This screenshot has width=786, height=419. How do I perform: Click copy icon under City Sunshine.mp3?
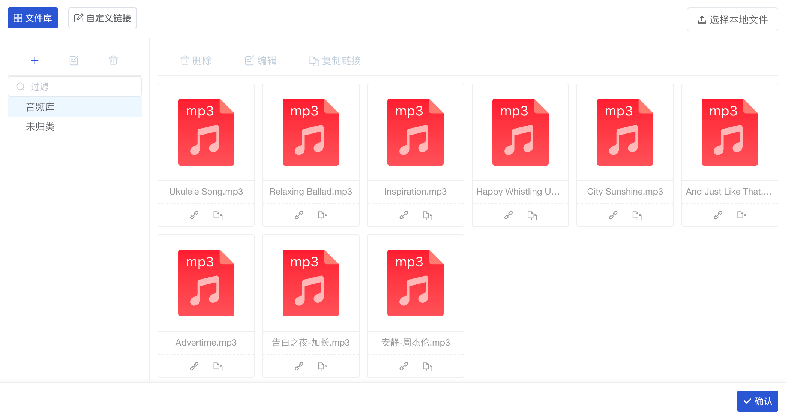(637, 215)
